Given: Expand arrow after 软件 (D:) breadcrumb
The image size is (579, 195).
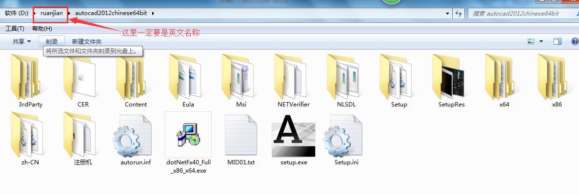Looking at the screenshot, I should [x=35, y=13].
